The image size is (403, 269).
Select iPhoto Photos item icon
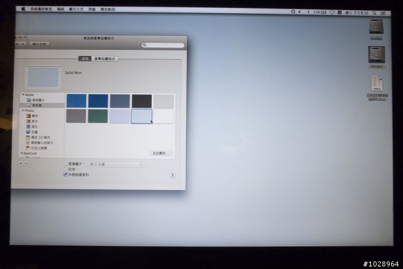28,121
